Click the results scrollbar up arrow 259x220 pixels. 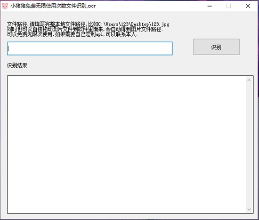tap(249, 80)
